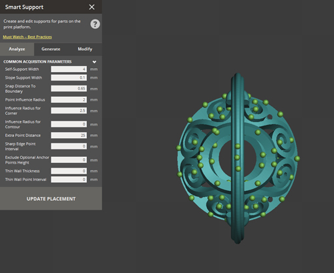Screen dimensions: 334x273
Task: Edit Exclude Optional Anchor Points Height field
Action: (69, 160)
